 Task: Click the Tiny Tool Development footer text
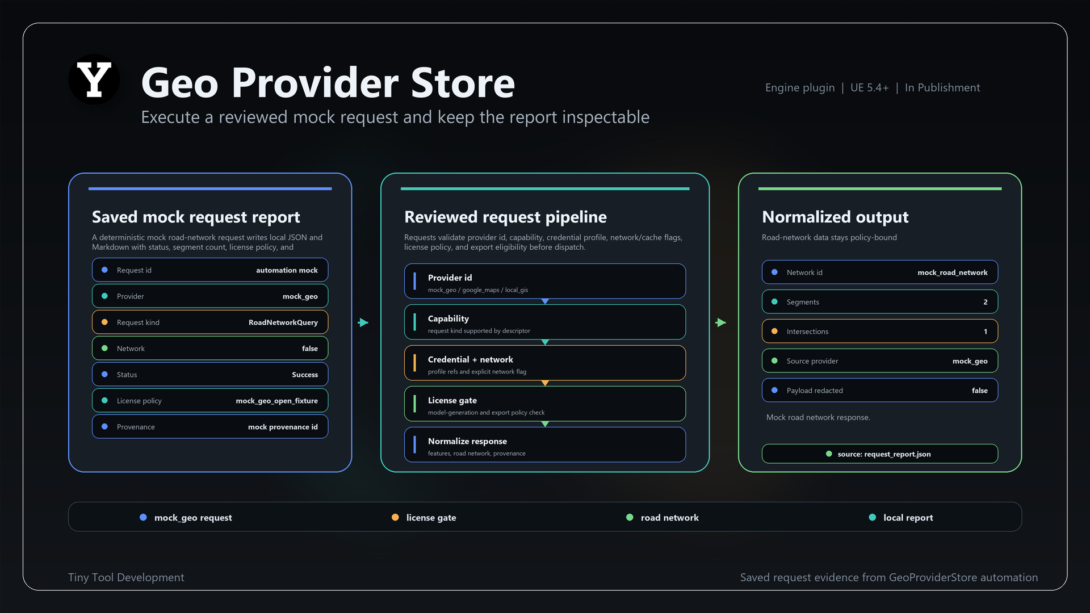pos(126,577)
